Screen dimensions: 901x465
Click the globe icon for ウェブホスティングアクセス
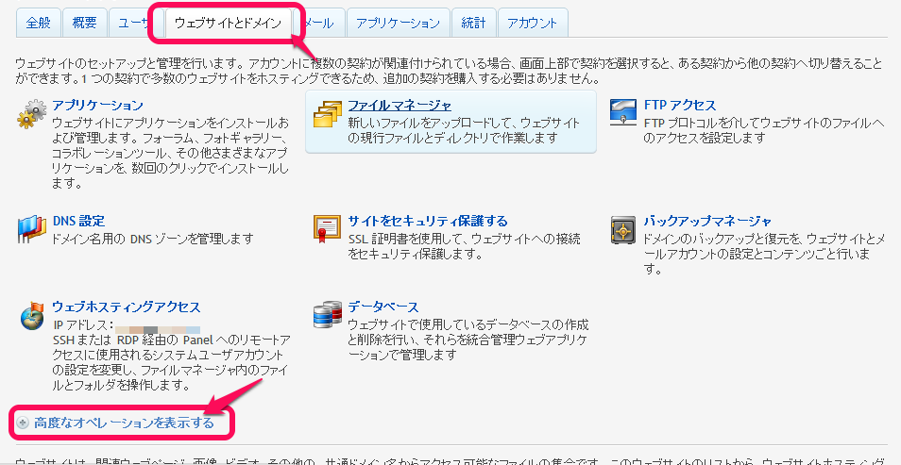31,315
